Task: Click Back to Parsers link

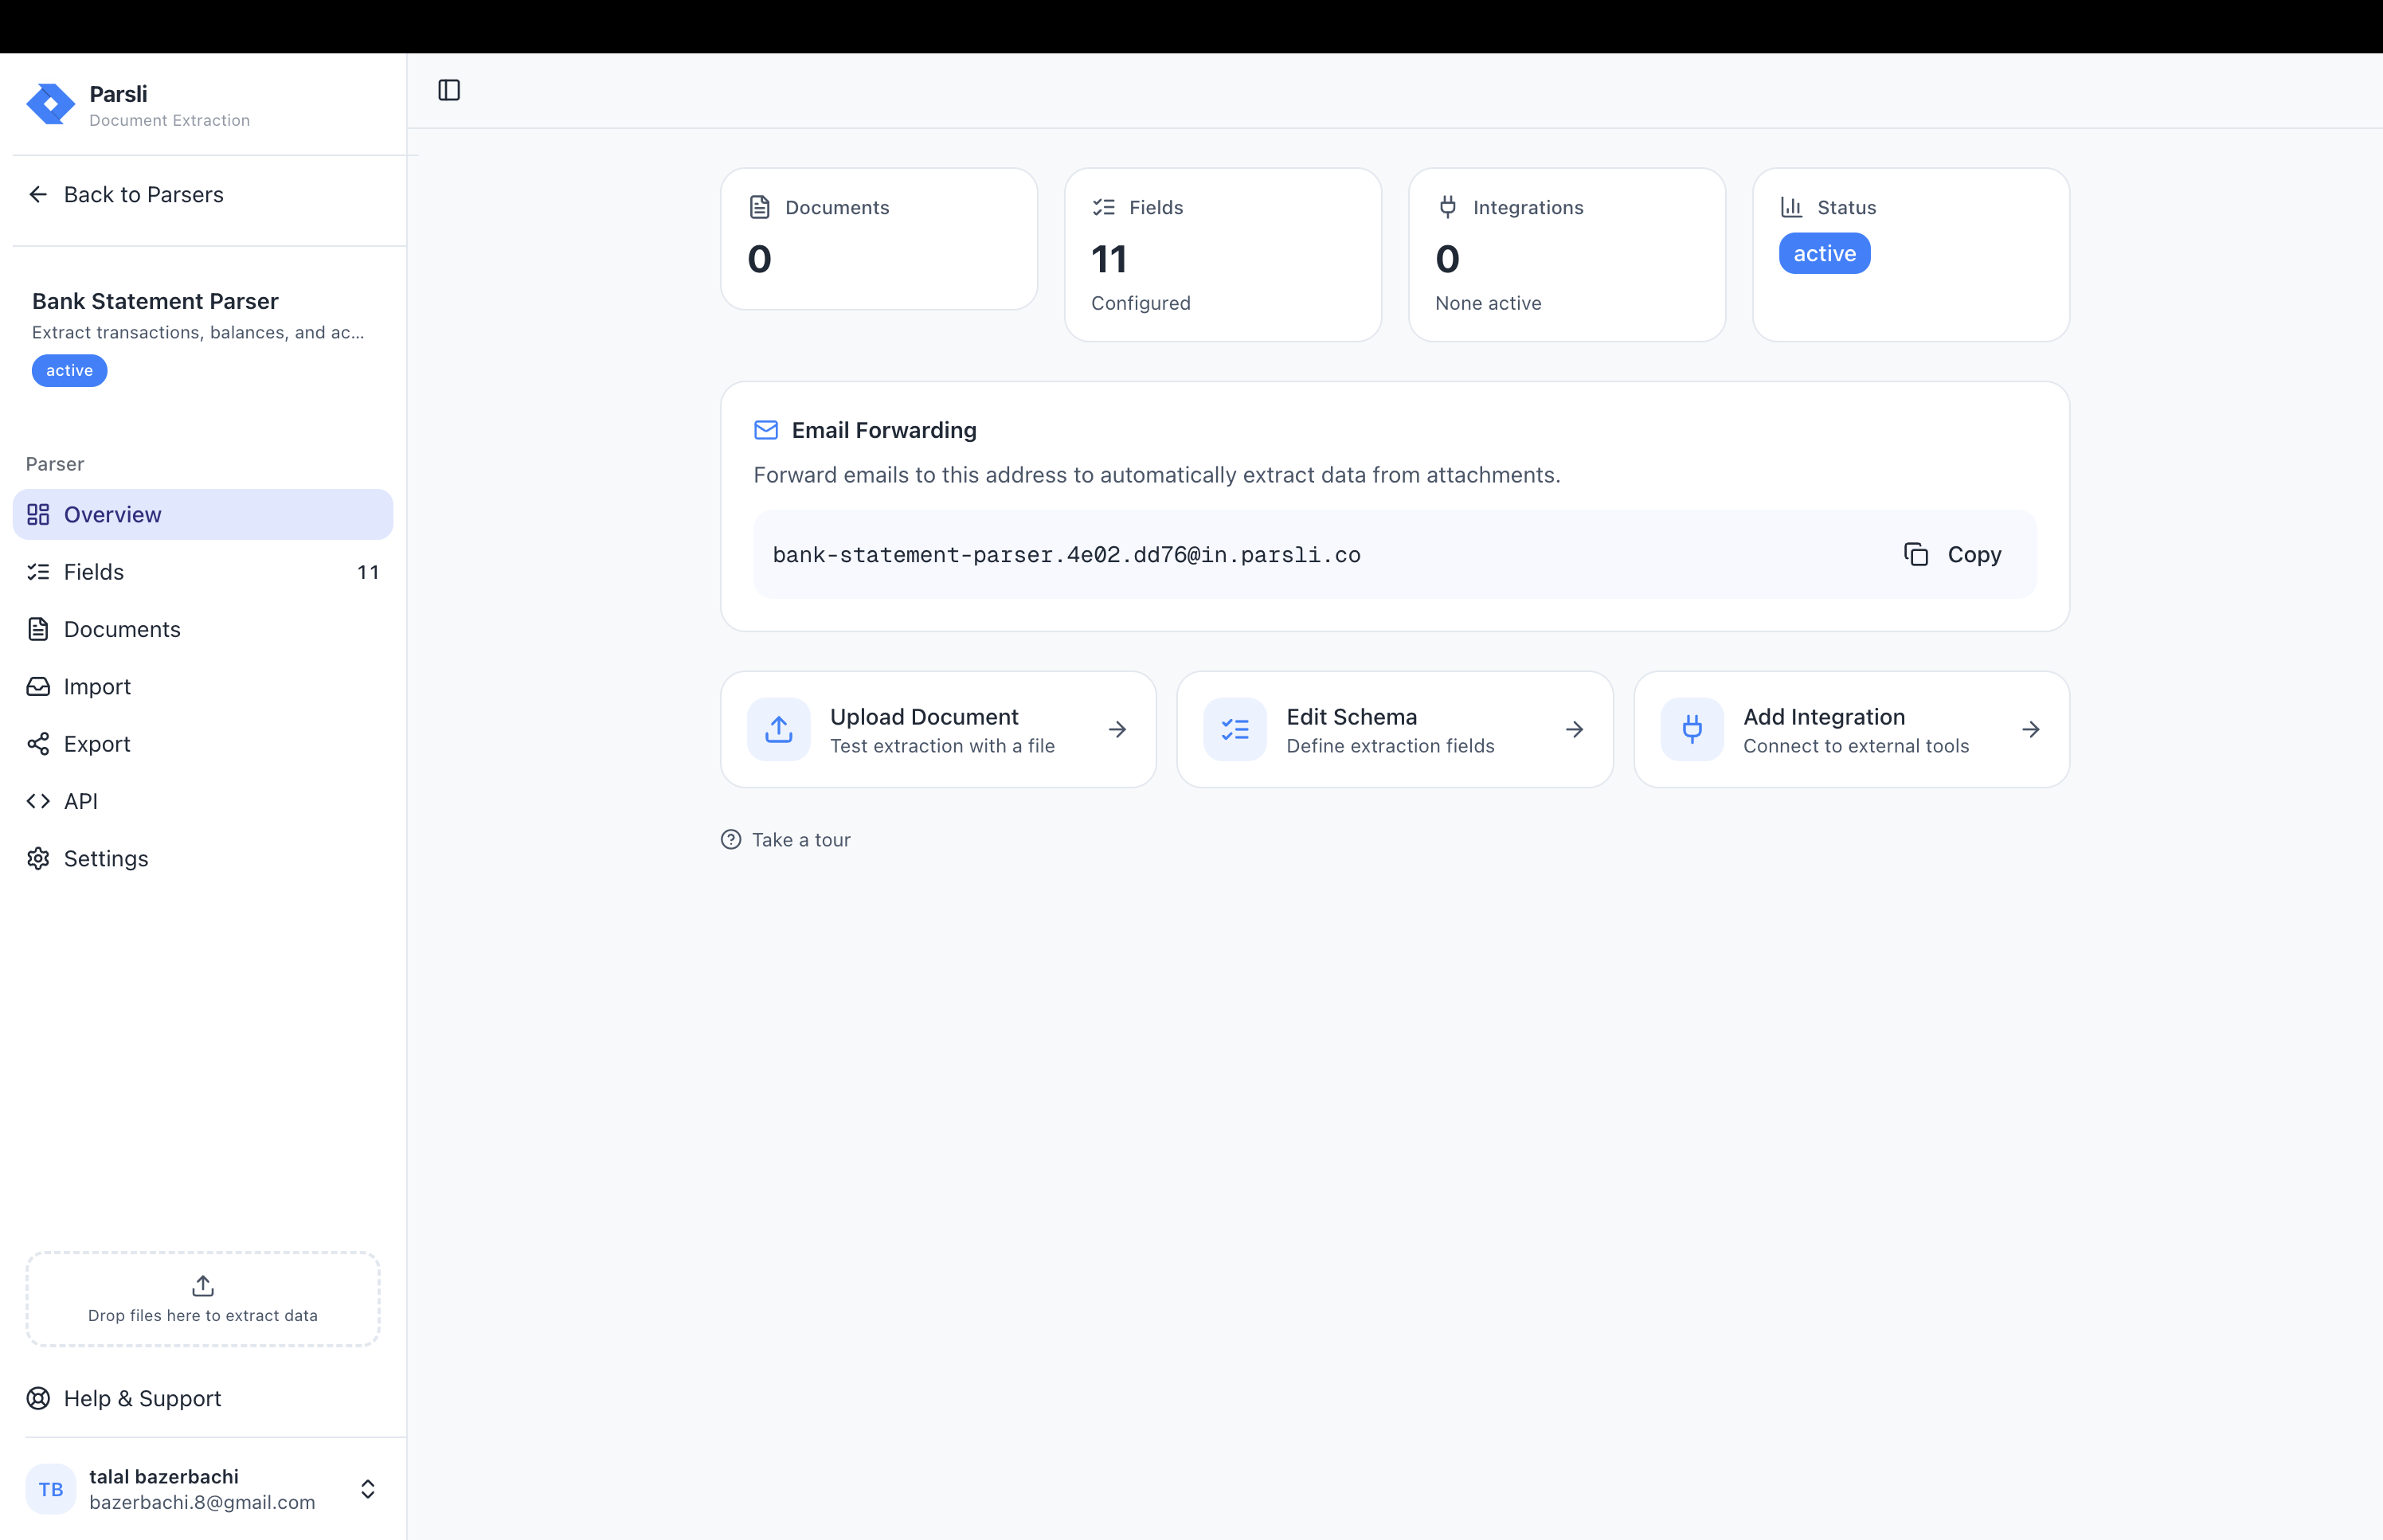Action: [x=143, y=194]
